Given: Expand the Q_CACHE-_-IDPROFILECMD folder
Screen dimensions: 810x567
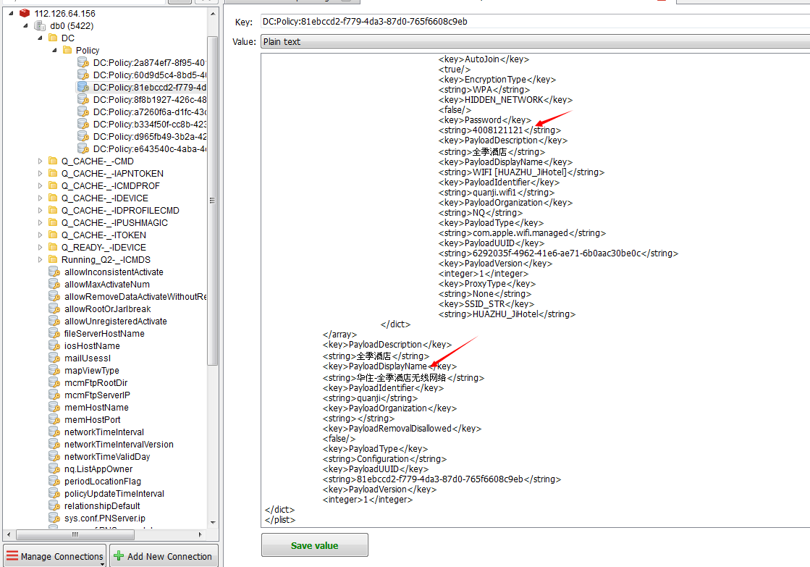Looking at the screenshot, I should click(40, 211).
